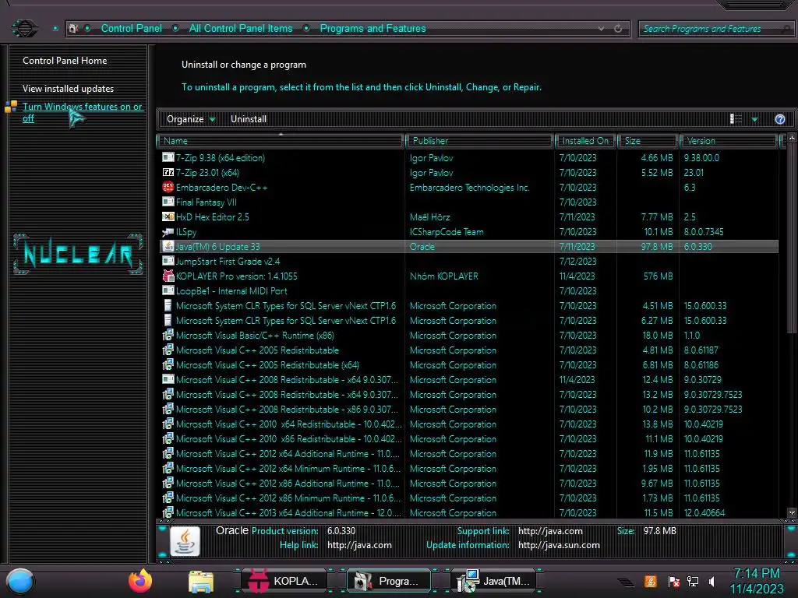Click the clock showing 7:14 PM

pos(757,574)
